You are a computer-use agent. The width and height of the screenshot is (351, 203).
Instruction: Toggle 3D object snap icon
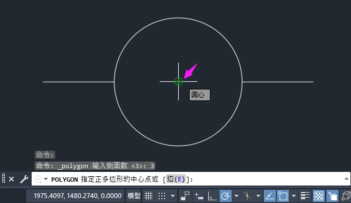tap(346, 196)
